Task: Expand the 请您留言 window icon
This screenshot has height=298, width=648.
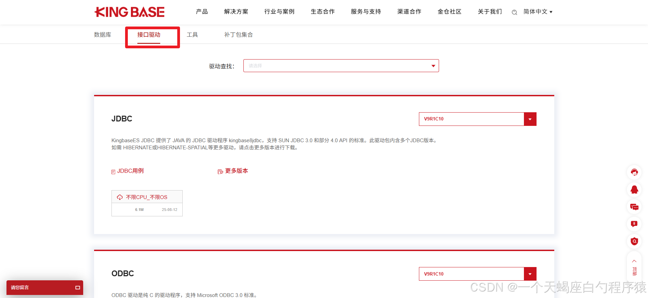Action: point(78,288)
